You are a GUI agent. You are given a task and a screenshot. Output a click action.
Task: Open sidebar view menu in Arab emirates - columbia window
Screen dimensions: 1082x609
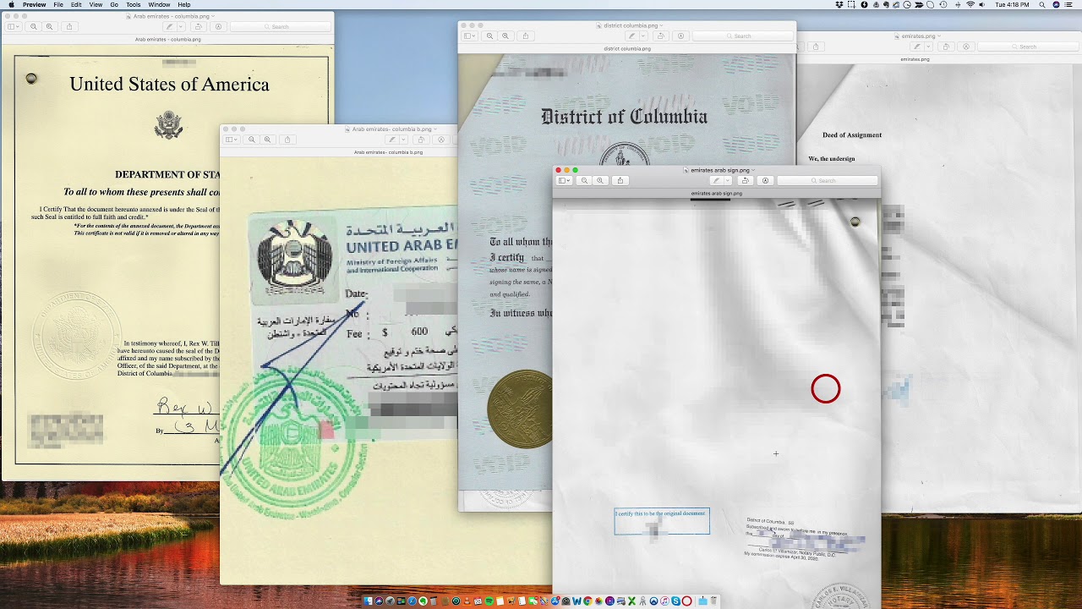[13, 26]
